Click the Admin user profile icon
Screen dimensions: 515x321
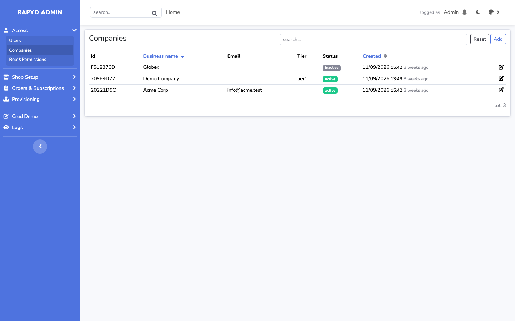coord(465,12)
